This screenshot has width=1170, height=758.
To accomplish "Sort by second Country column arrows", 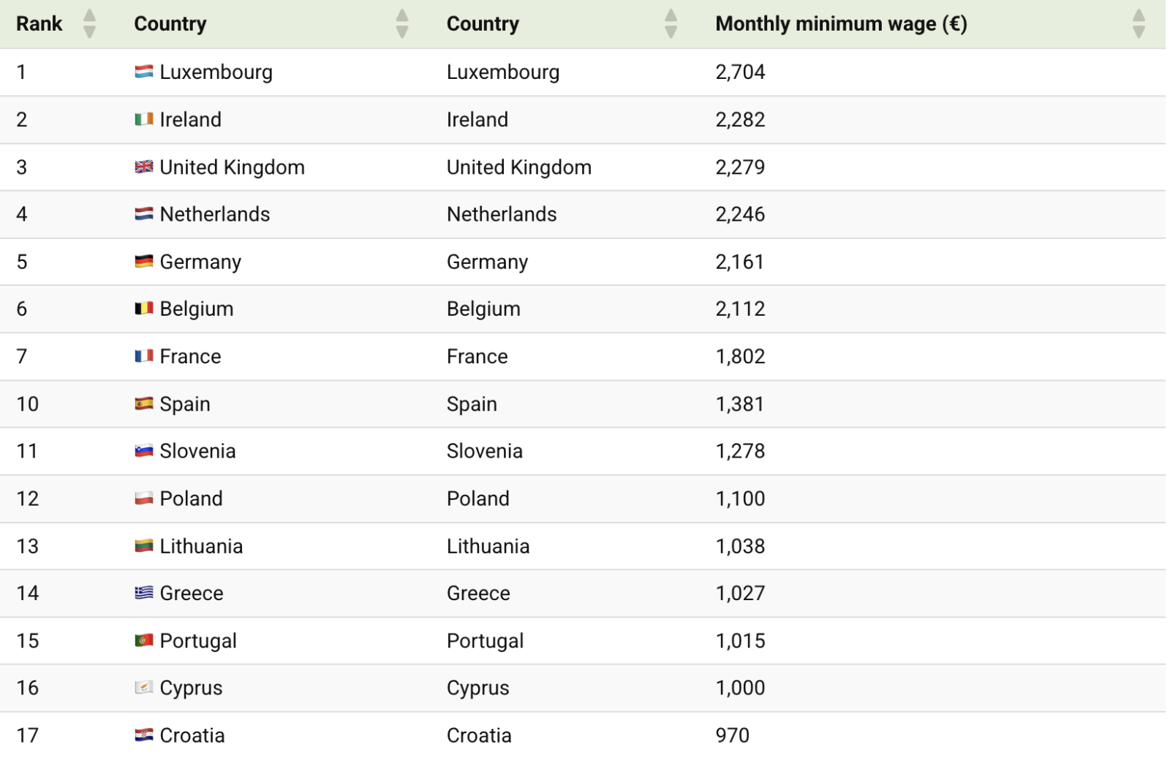I will coord(671,23).
